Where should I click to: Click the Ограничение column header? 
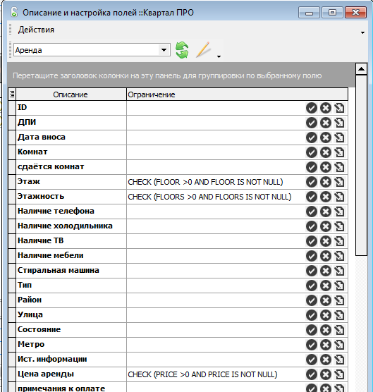click(x=237, y=94)
